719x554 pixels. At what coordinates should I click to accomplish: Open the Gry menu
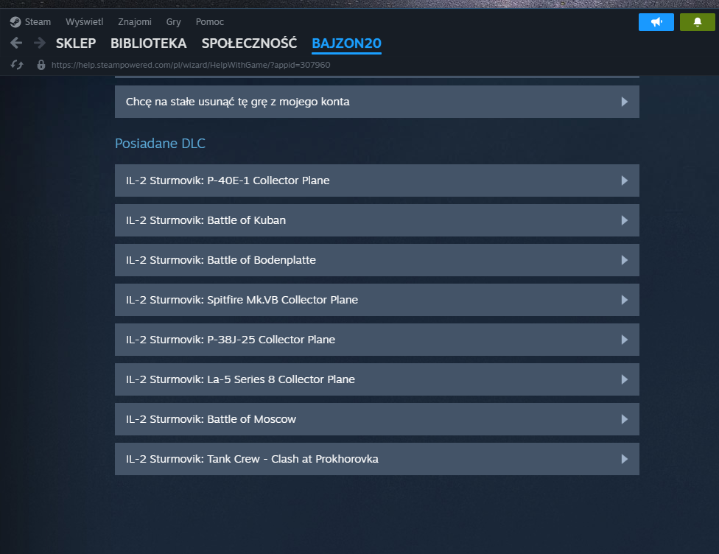(173, 22)
